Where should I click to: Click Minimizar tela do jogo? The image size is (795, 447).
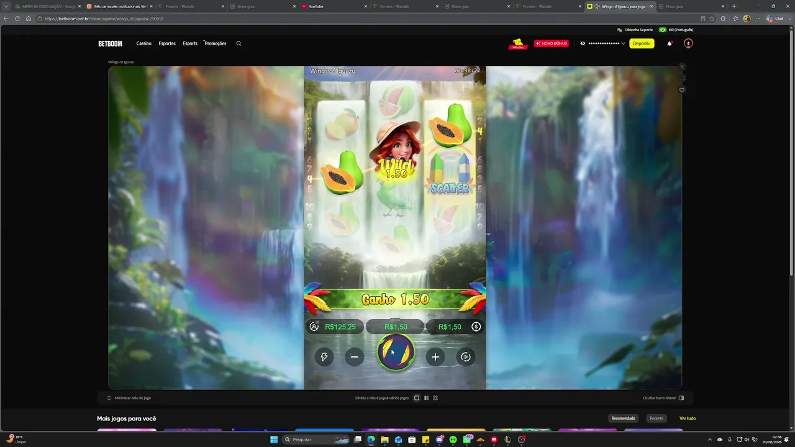(129, 398)
